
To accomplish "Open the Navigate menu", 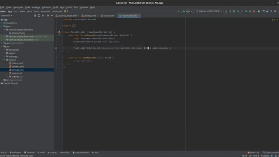I will [18, 7].
